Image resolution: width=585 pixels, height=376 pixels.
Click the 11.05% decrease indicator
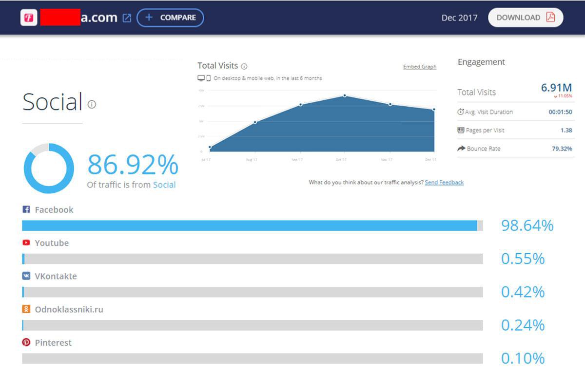[x=563, y=96]
